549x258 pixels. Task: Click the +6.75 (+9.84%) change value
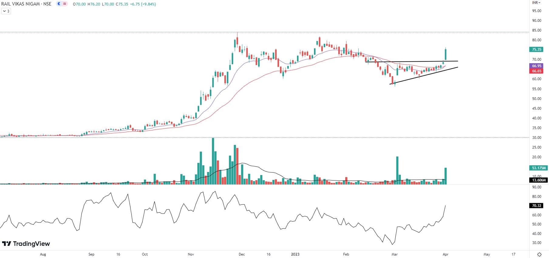[143, 4]
